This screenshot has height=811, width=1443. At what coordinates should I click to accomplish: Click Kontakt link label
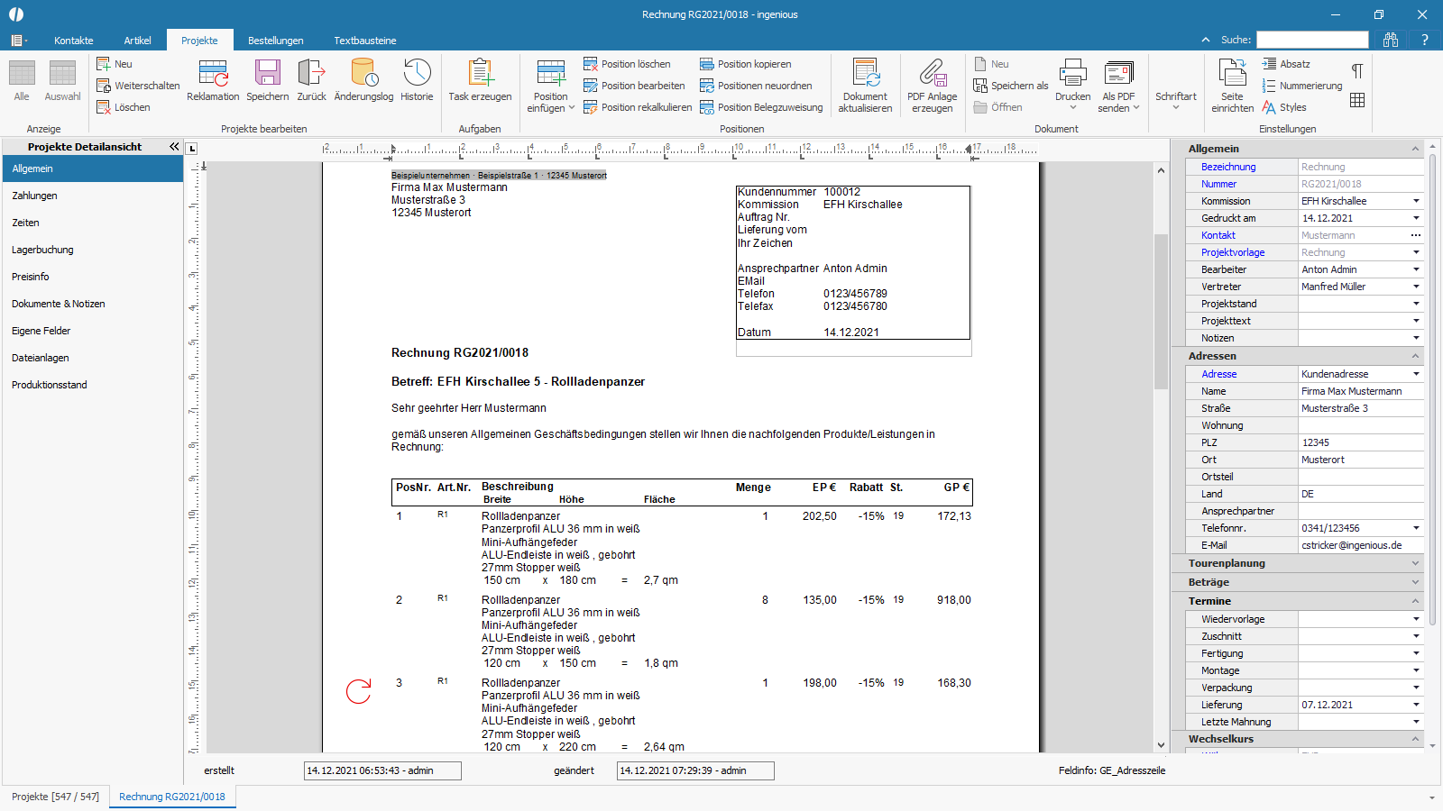click(x=1218, y=235)
